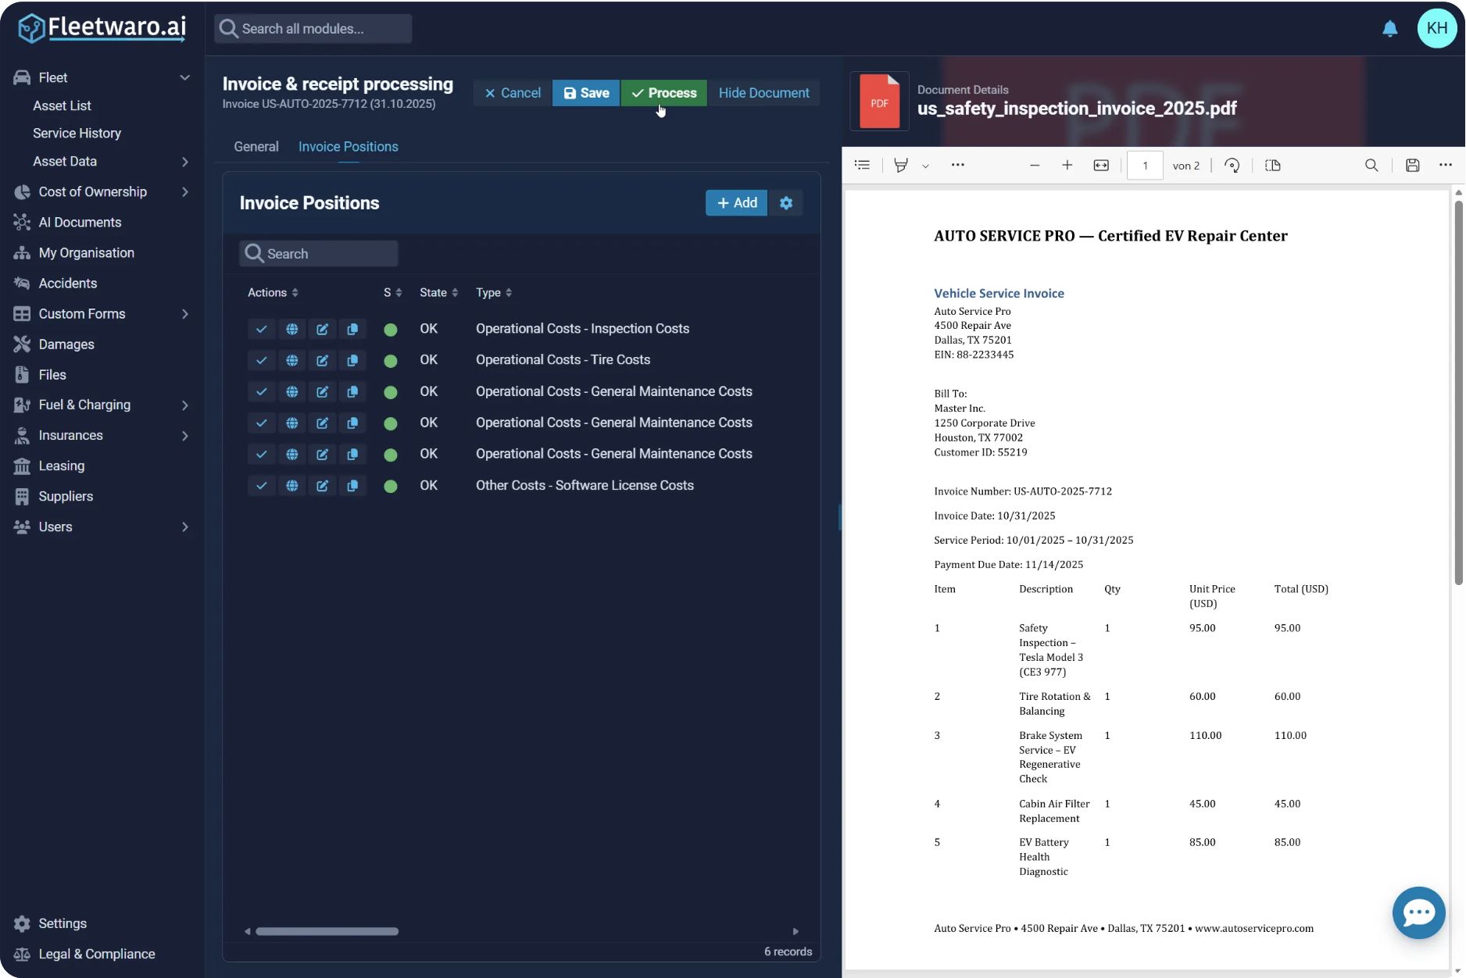Confirm the Inspection Costs position
The image size is (1466, 978).
[262, 329]
